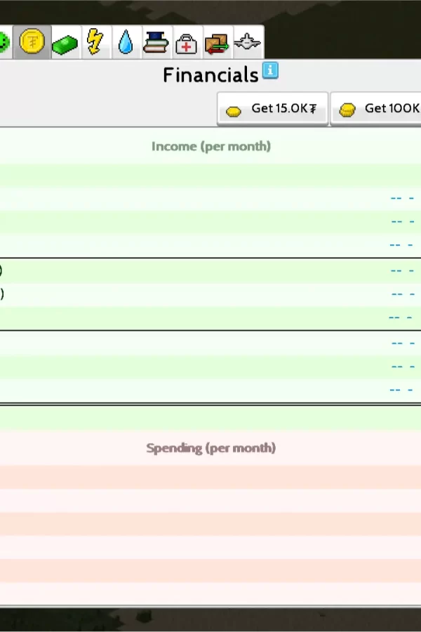Select the airplane tab
This screenshot has width=421, height=632.
[x=248, y=43]
